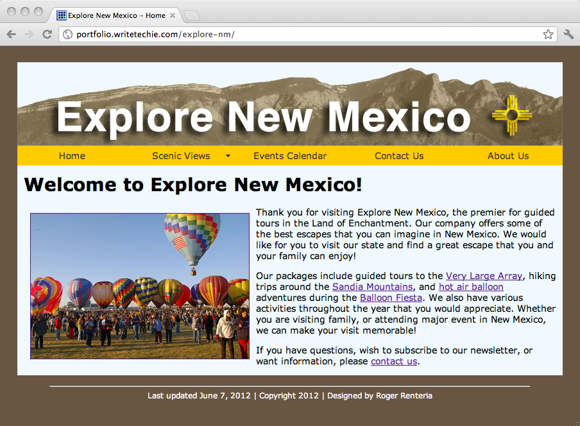Close the Explore New Mexico tab

(173, 15)
